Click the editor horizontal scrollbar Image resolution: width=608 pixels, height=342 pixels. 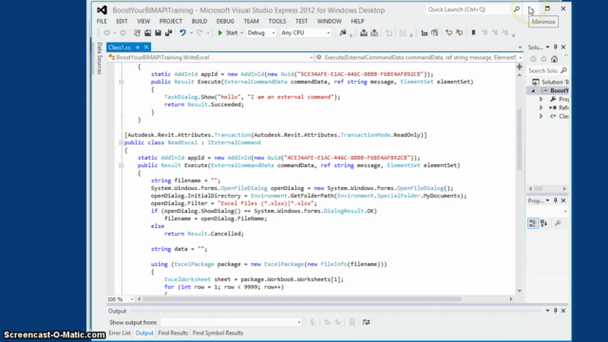(x=302, y=299)
